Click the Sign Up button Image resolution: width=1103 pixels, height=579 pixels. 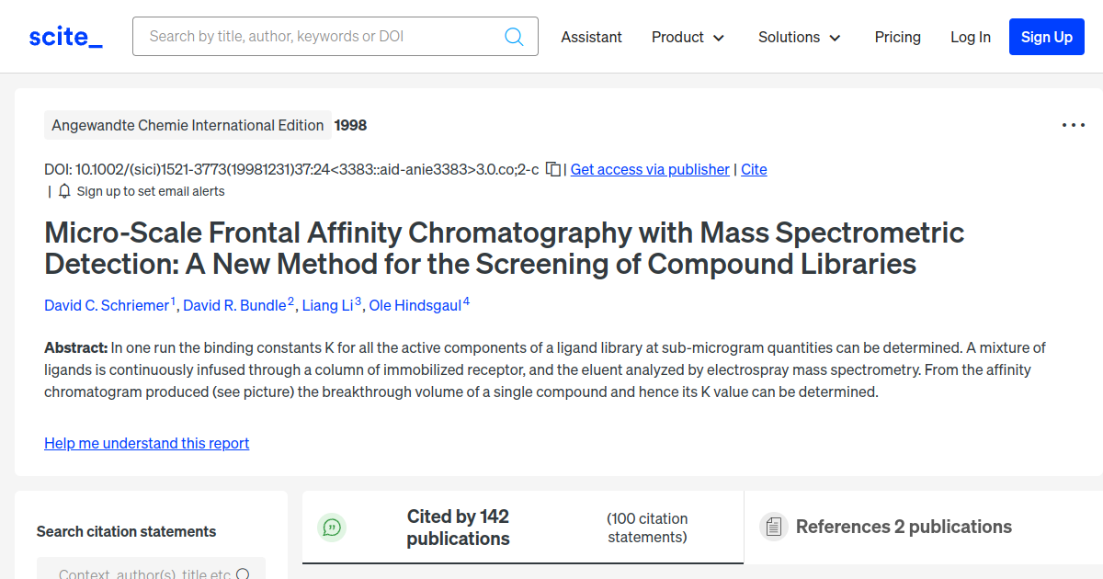pos(1046,38)
